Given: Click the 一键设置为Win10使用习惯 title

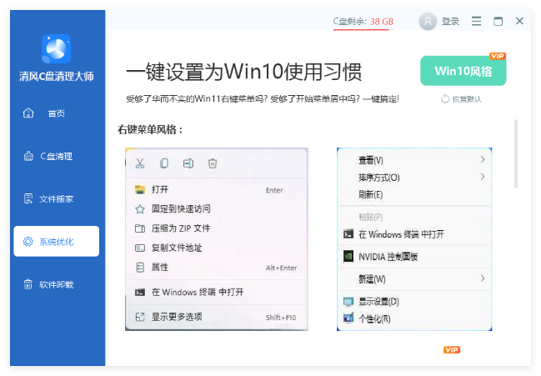Looking at the screenshot, I should [244, 72].
